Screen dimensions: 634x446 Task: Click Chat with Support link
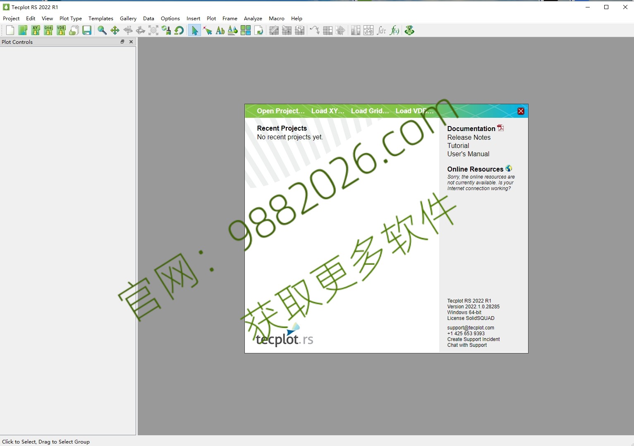coord(467,345)
